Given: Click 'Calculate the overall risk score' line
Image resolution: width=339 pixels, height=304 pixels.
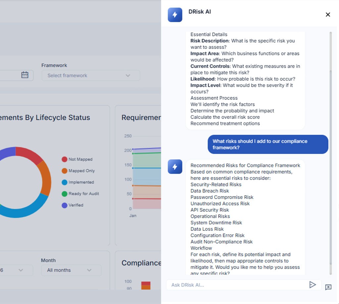Looking at the screenshot, I should pos(225,117).
